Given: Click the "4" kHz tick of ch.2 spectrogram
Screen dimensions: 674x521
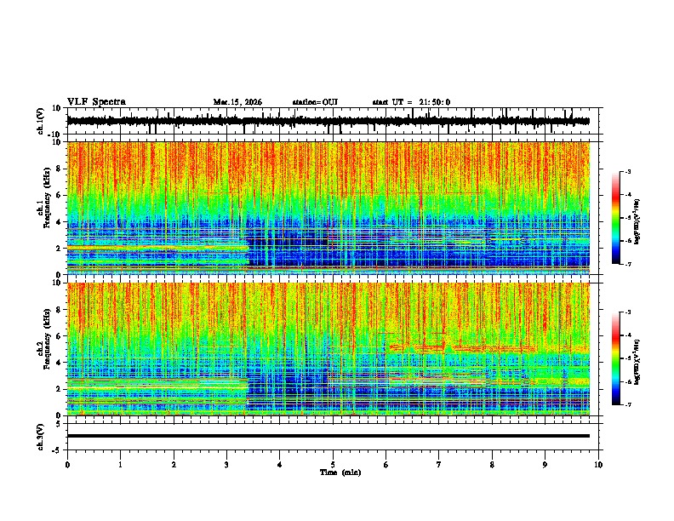Looking at the screenshot, I should point(59,363).
